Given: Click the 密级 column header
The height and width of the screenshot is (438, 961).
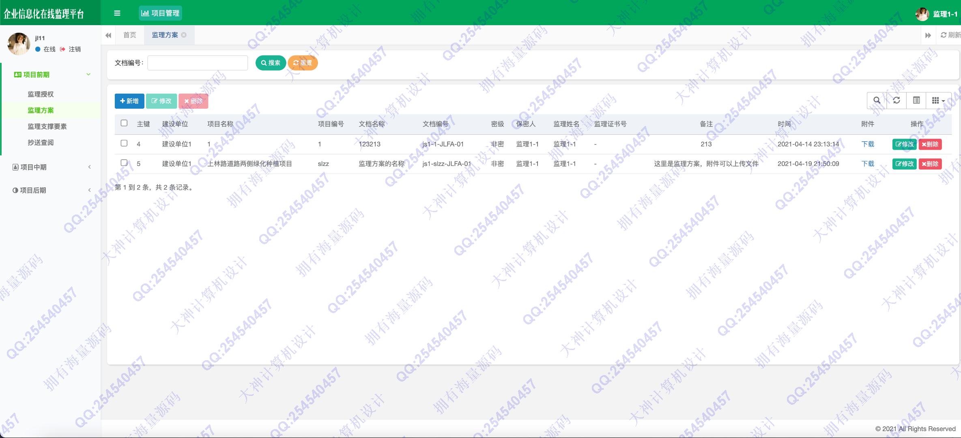Looking at the screenshot, I should pos(497,124).
